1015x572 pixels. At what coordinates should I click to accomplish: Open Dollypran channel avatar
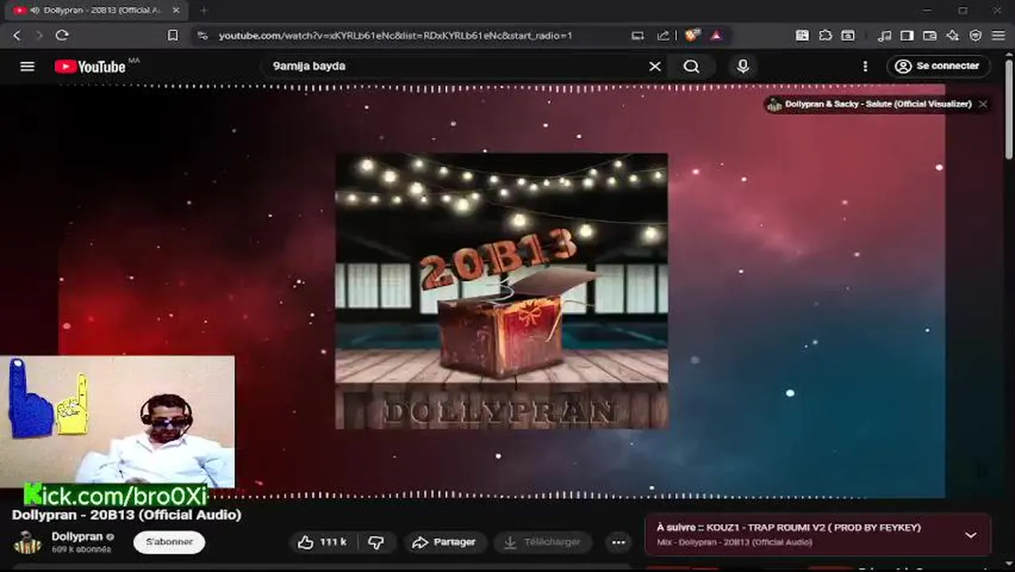pos(27,543)
